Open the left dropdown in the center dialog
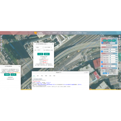Screen dimensions: 121x121 tap(39, 48)
